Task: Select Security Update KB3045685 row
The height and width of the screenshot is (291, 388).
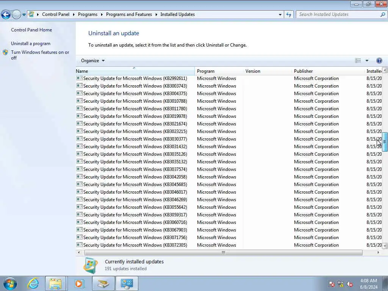Action: 229,185
